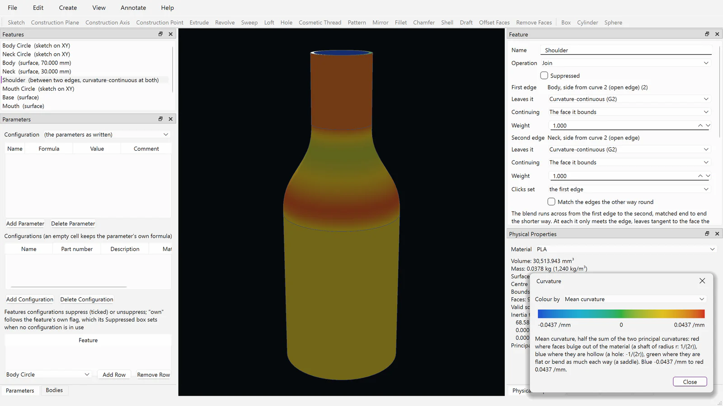The width and height of the screenshot is (723, 406).
Task: Click the Add Row button
Action: click(114, 374)
